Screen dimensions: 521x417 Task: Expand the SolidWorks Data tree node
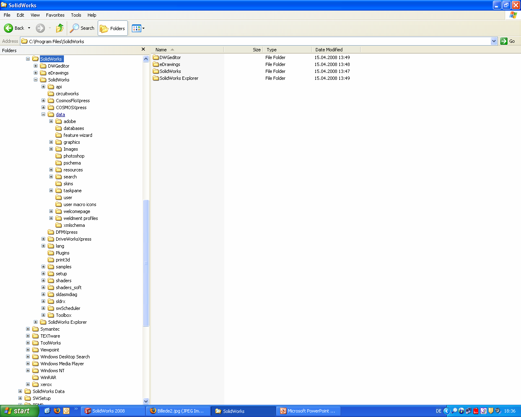coord(20,391)
